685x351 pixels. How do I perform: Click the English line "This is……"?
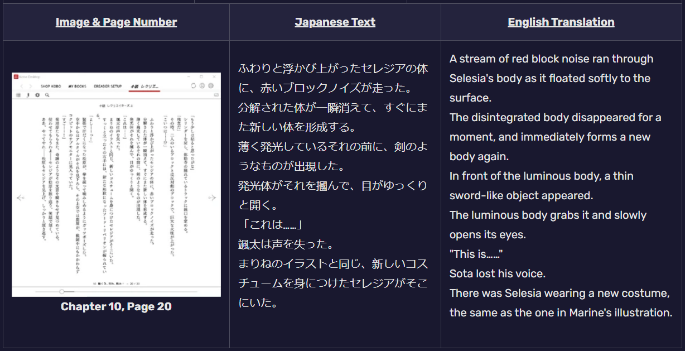pyautogui.click(x=476, y=254)
